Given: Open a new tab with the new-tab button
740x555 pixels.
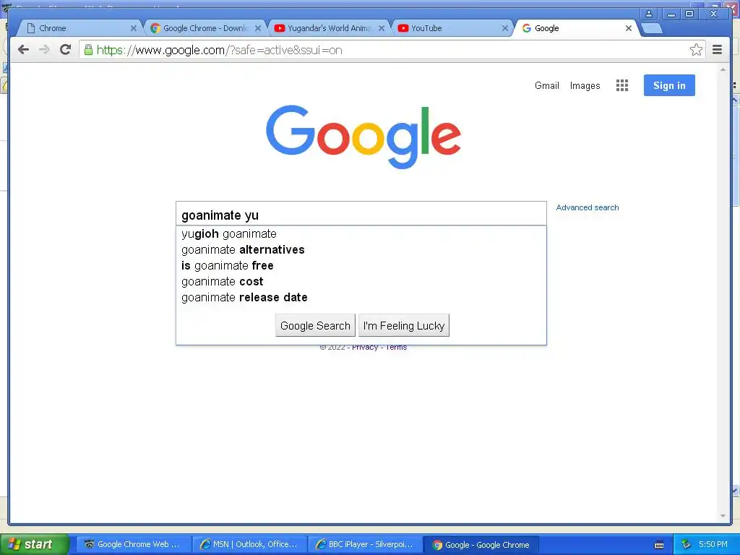Looking at the screenshot, I should coord(653,28).
